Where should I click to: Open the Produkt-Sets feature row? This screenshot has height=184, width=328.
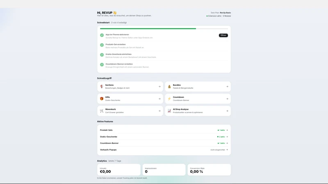(x=164, y=130)
